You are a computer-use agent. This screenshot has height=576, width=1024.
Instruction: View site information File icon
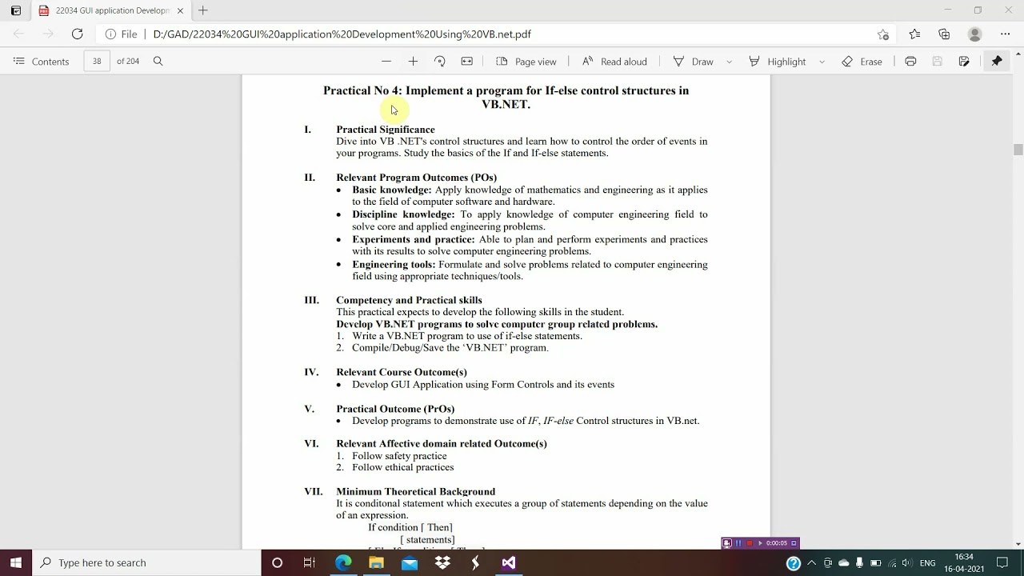(x=121, y=34)
